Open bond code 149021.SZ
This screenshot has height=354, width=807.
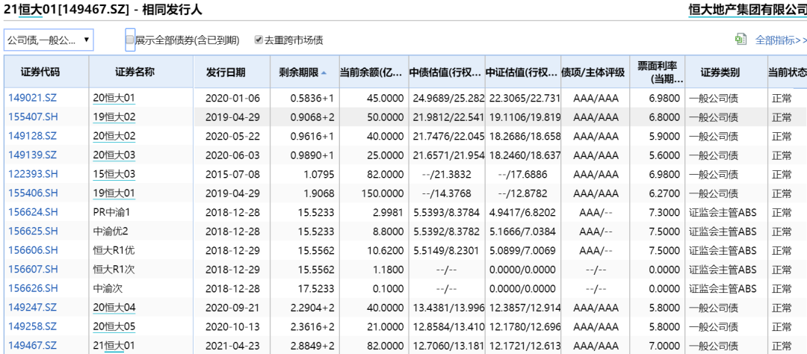click(33, 98)
